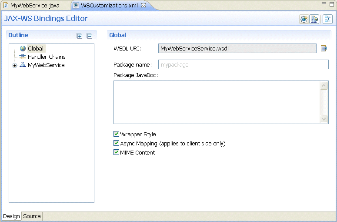Screen dimensions: 337x222
Task: Click the globe-gear toolbar icon in editor header
Action: pos(304,19)
